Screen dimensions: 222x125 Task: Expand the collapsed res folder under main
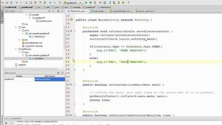[19, 40]
